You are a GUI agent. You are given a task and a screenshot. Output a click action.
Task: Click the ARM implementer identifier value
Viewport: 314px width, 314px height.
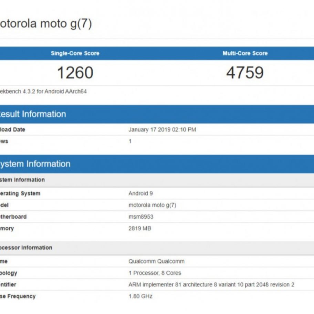click(x=211, y=285)
